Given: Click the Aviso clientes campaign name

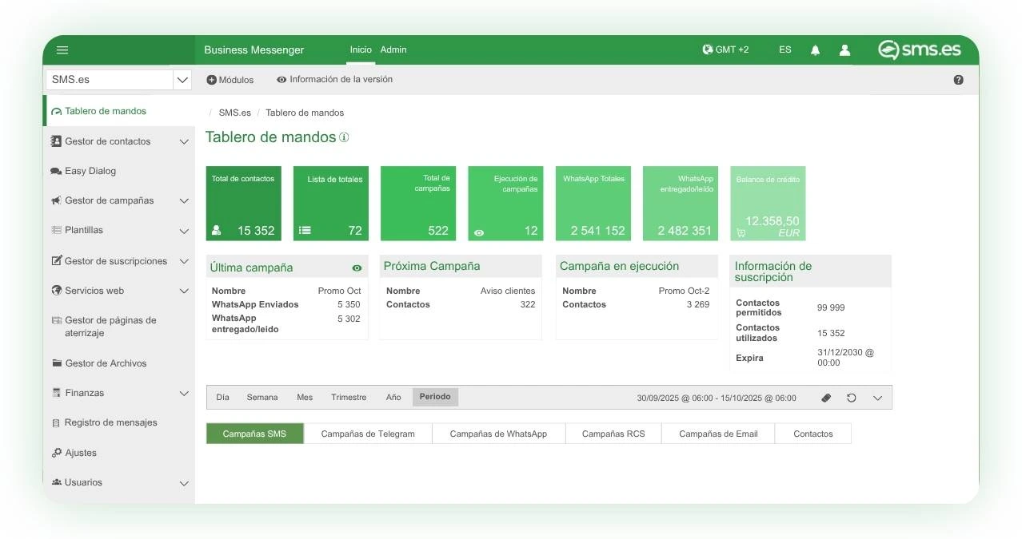Looking at the screenshot, I should pyautogui.click(x=508, y=291).
